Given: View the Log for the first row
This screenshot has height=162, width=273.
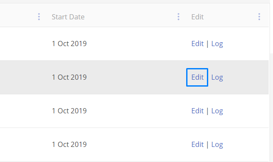Looking at the screenshot, I should [217, 44].
